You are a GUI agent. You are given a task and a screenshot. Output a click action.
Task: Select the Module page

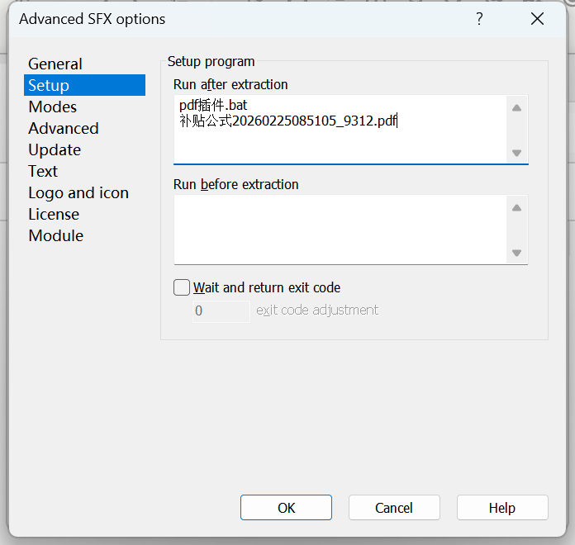pyautogui.click(x=55, y=235)
